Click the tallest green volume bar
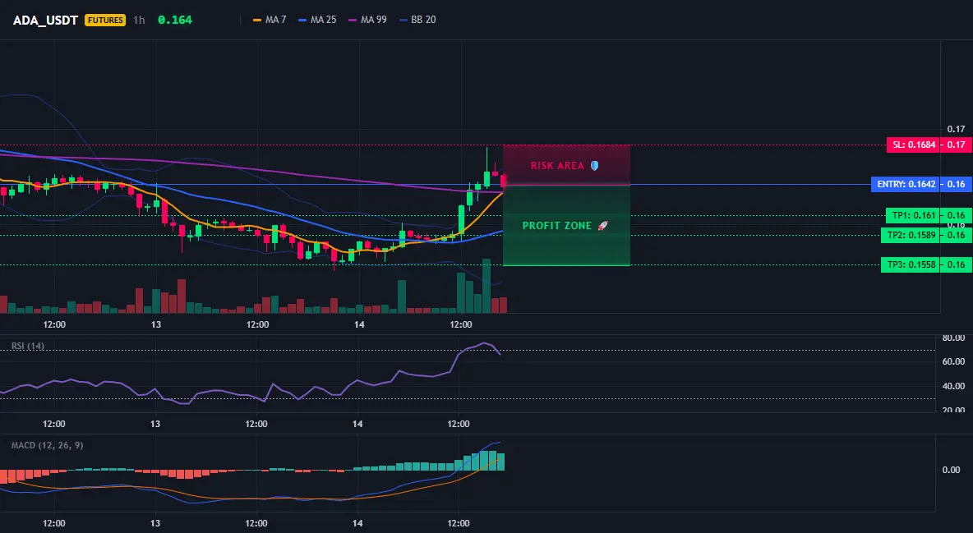The image size is (973, 533). click(x=486, y=286)
